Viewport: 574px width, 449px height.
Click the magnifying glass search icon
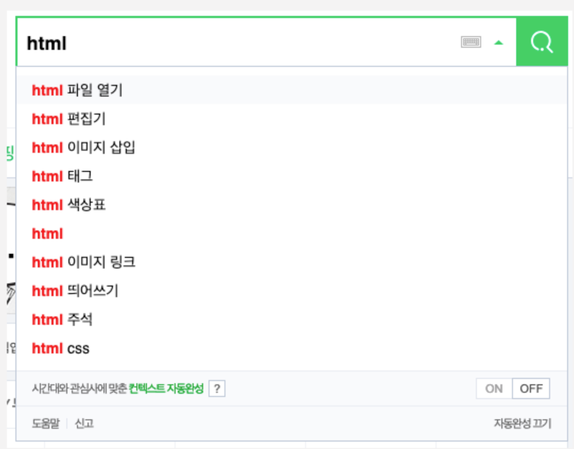pyautogui.click(x=542, y=41)
